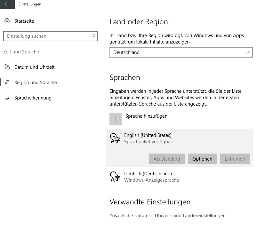Click the calendar icon for Datum und Uhrzeit
257x230 pixels.
coord(7,67)
